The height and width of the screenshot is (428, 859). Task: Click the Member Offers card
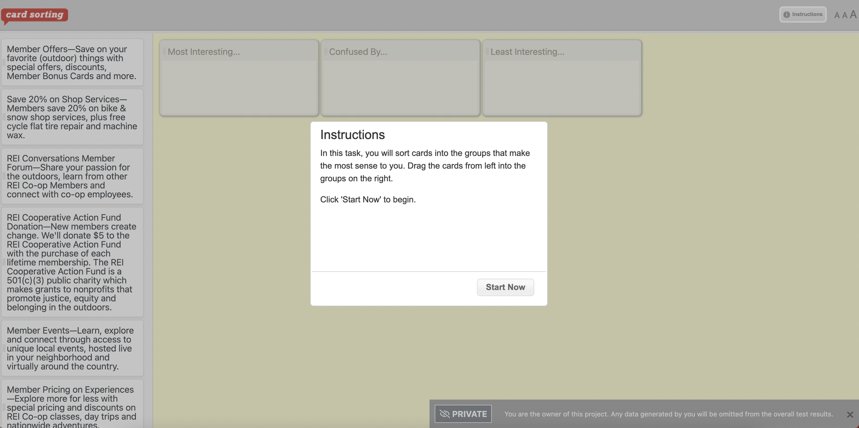point(72,63)
